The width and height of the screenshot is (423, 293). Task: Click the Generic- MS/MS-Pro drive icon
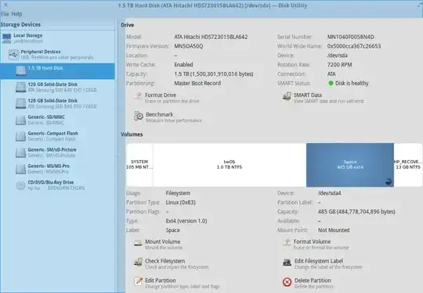coord(21,169)
